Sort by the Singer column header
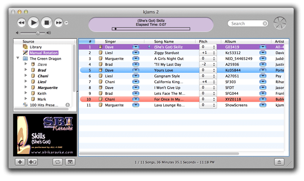304x181 pixels. tap(120, 42)
